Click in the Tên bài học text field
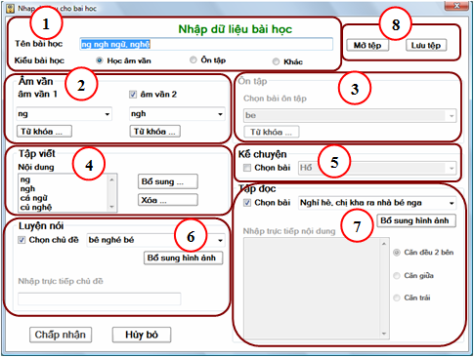 point(206,44)
